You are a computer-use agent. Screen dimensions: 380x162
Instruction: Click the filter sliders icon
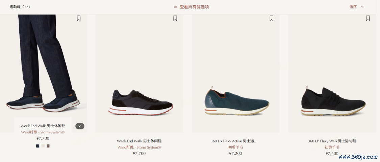pos(175,7)
